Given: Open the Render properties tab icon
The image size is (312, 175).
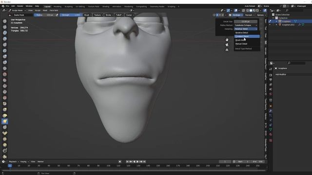Looking at the screenshot, I should click(x=271, y=75).
